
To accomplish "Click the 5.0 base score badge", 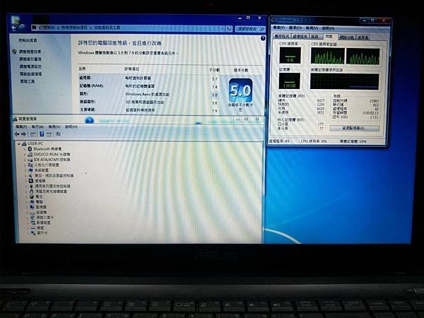I will (x=240, y=90).
